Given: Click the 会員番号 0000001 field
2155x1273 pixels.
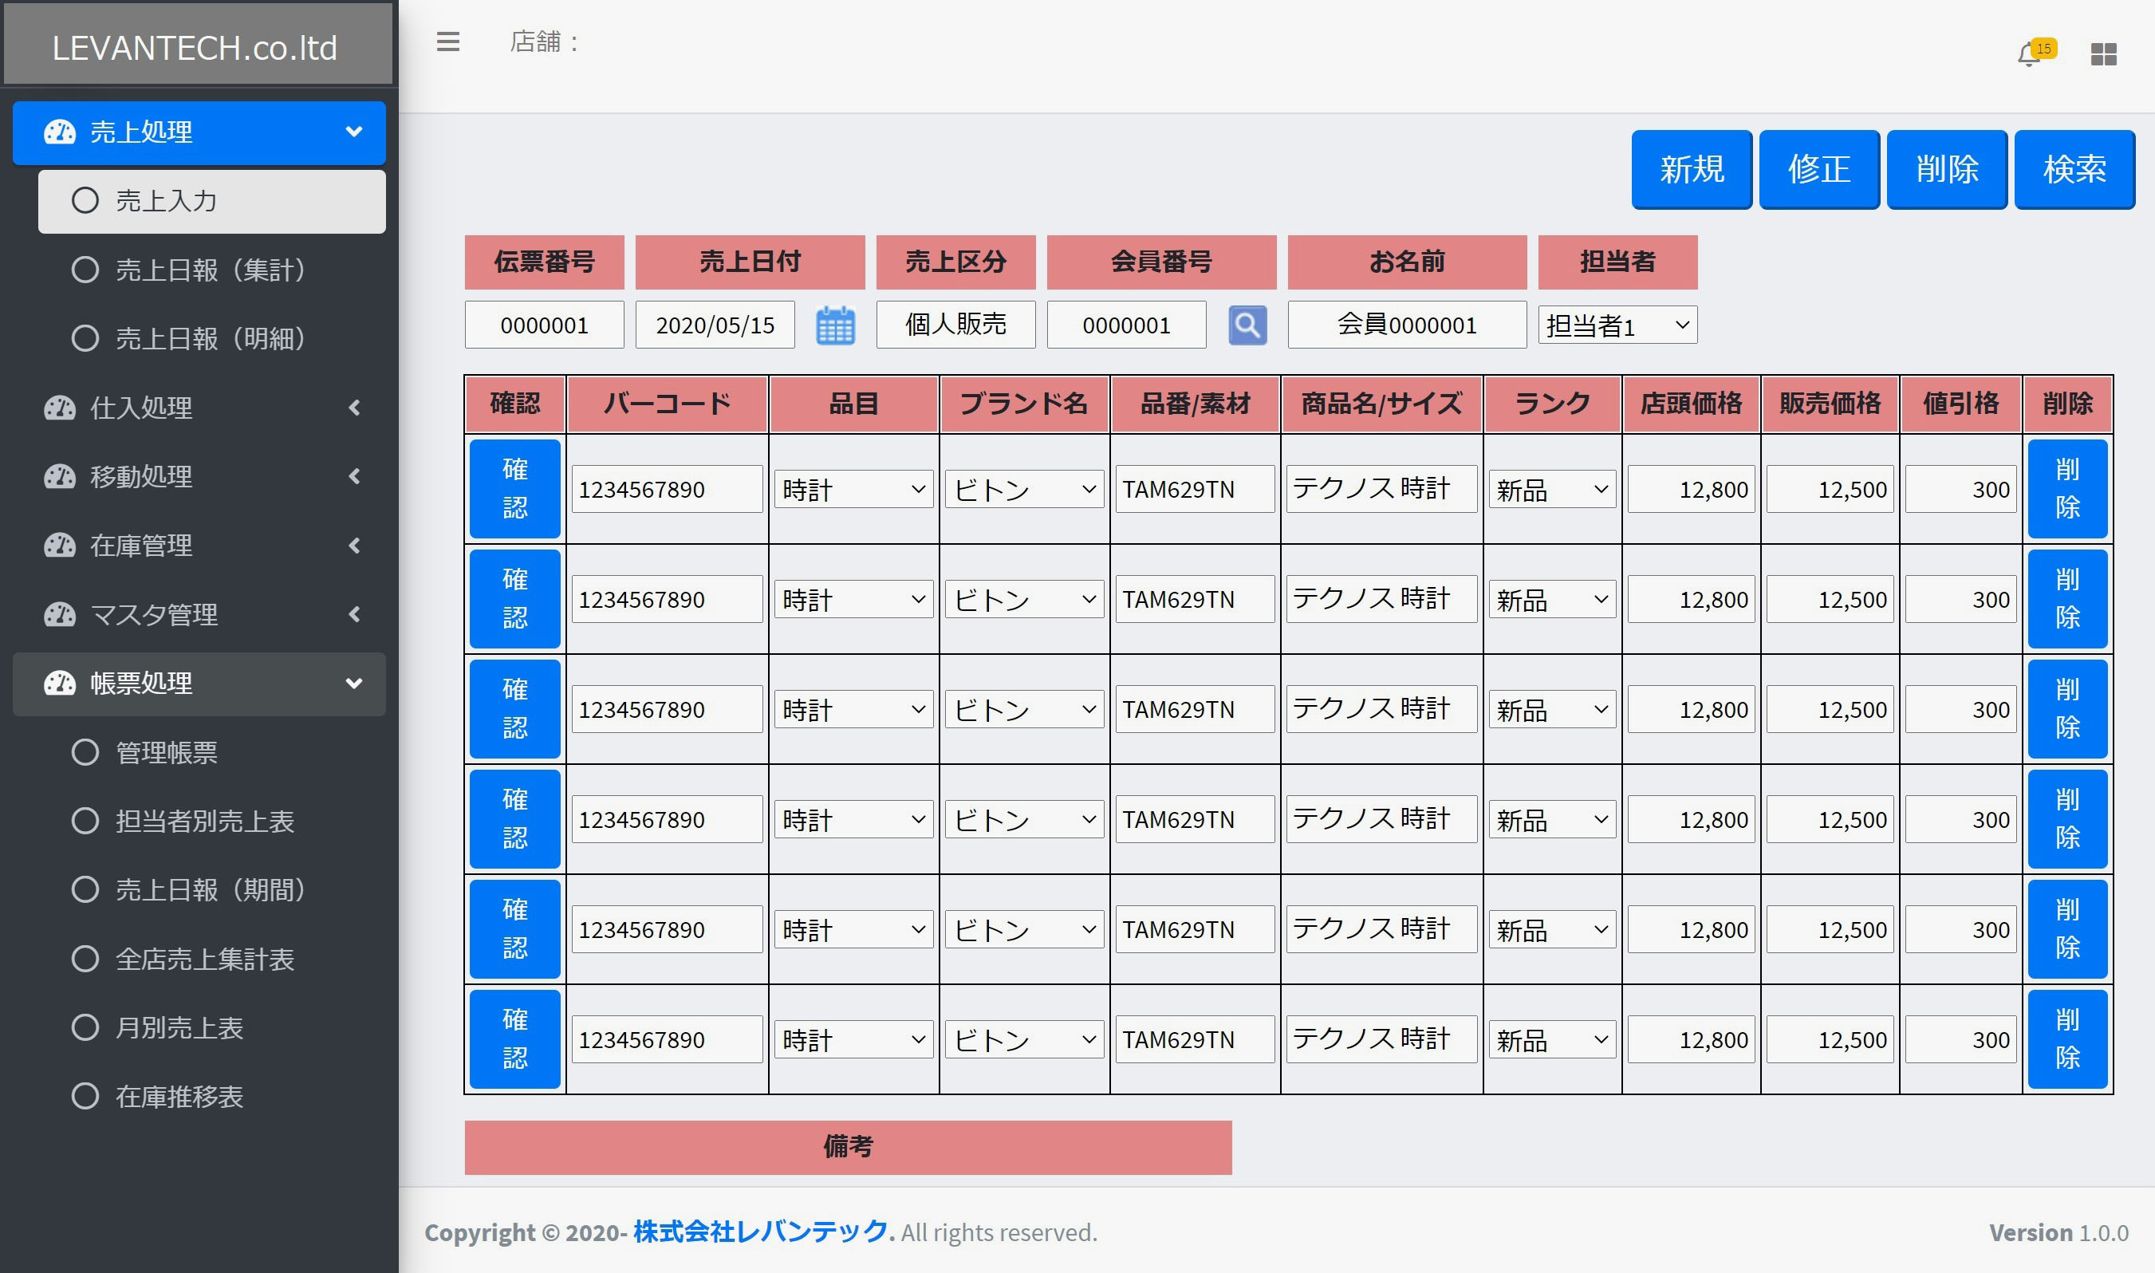Looking at the screenshot, I should 1127,325.
